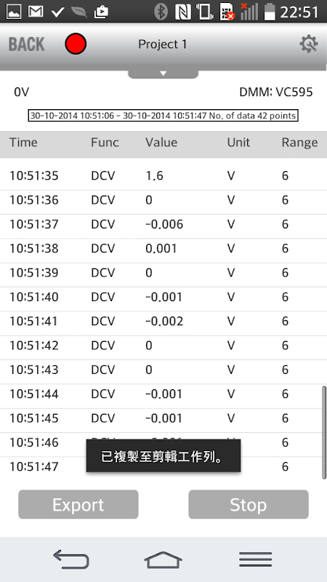Go back with the BACK button

26,44
